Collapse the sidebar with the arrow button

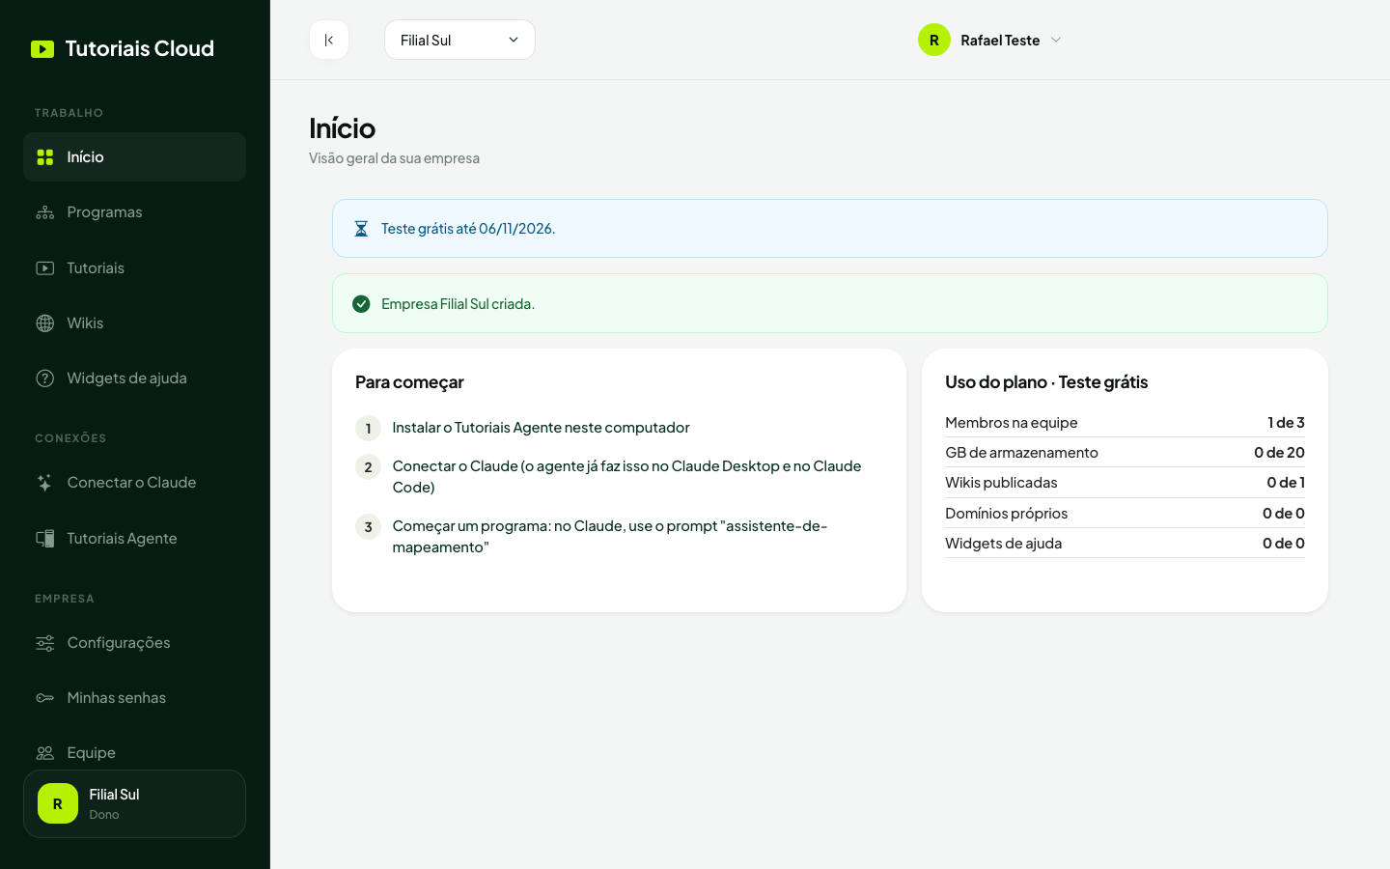[329, 40]
